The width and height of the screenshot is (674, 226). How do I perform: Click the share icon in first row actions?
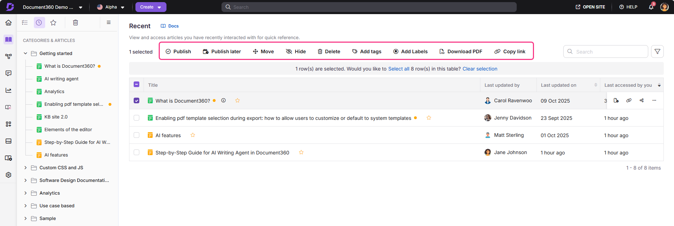tap(642, 100)
